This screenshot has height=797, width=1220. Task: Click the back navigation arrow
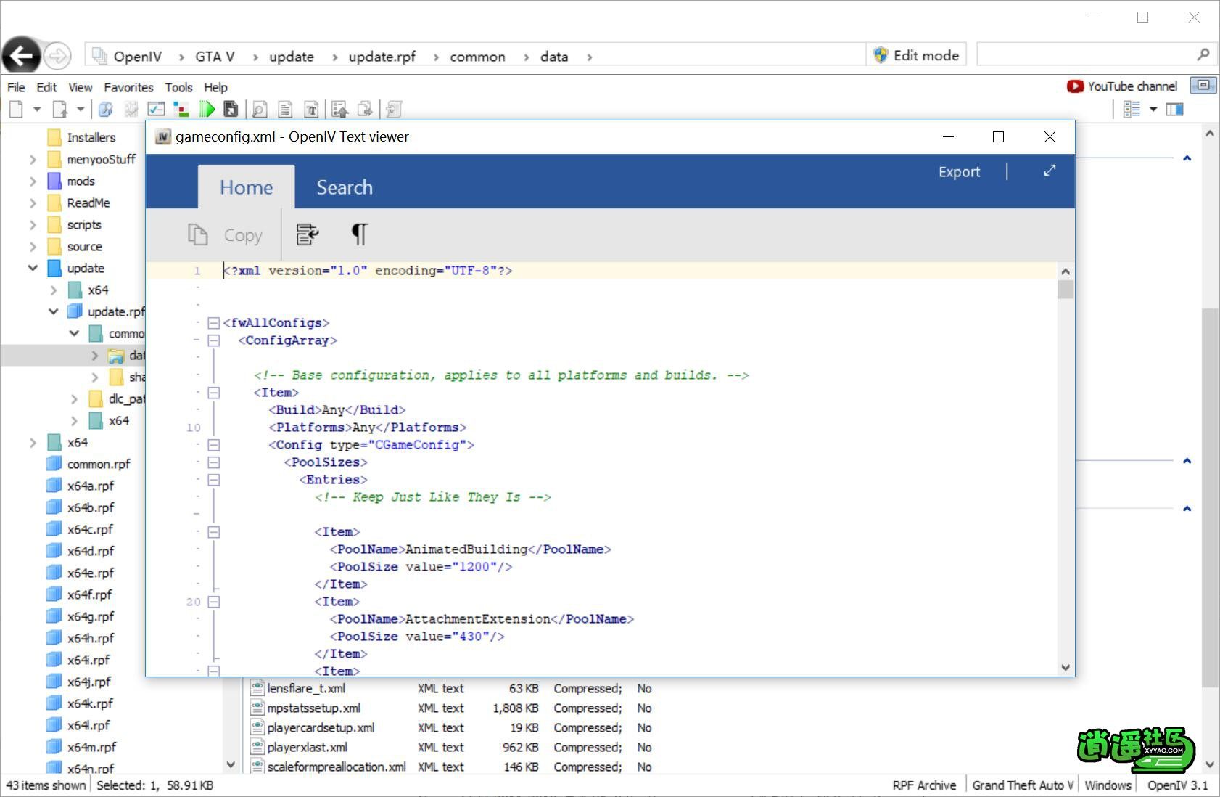[x=22, y=56]
